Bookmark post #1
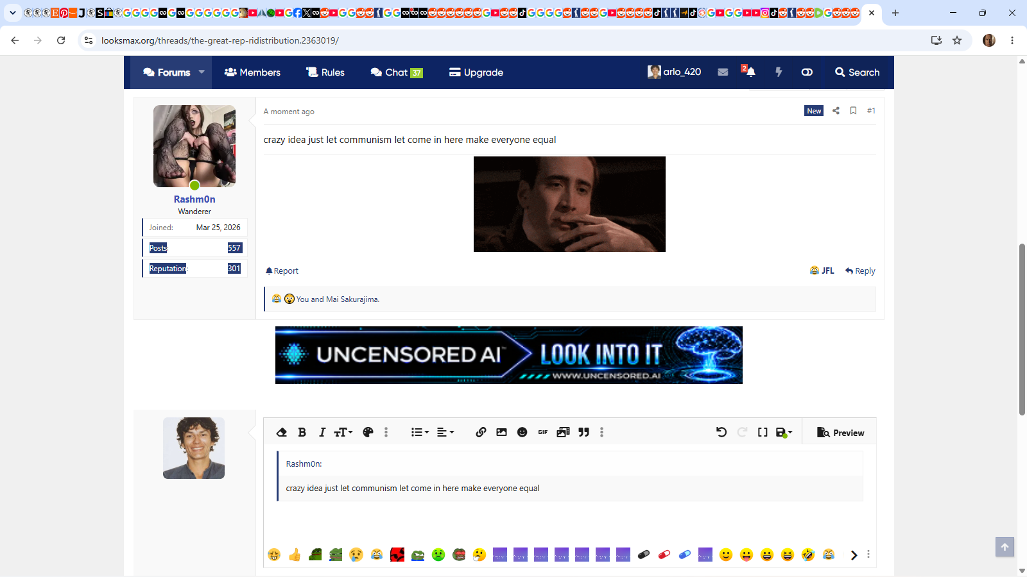The image size is (1027, 577). (853, 110)
